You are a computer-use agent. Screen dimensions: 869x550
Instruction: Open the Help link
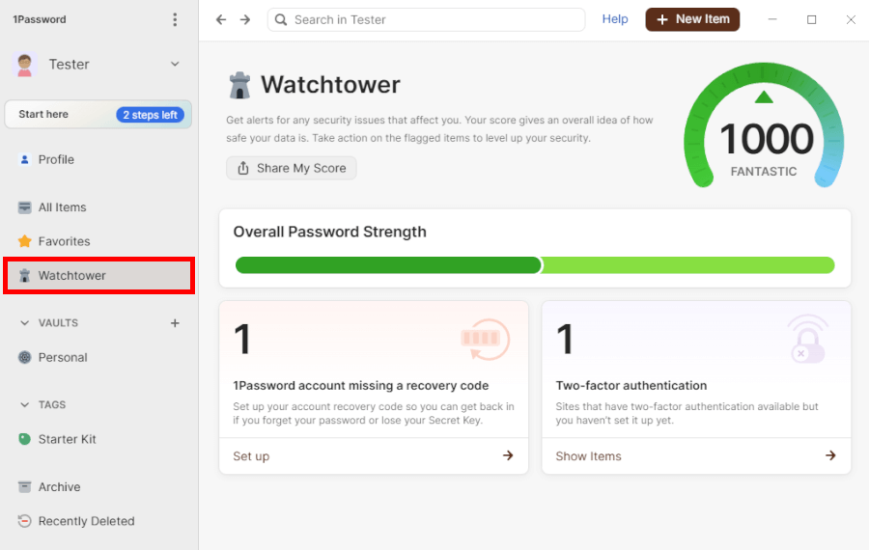click(615, 19)
